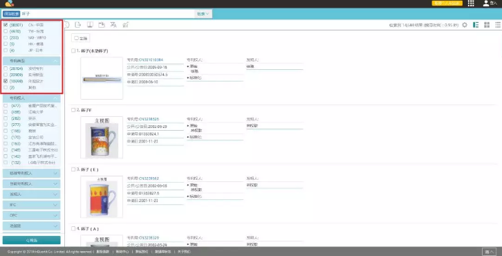Open patent number CN3238526 link
502x256 pixels.
[x=149, y=119]
